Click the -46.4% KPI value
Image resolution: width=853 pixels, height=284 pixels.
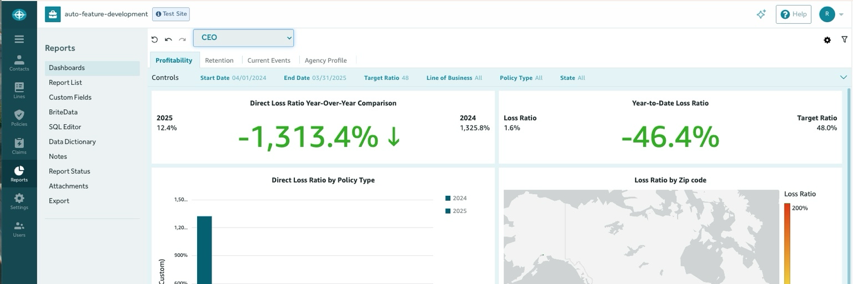(670, 136)
